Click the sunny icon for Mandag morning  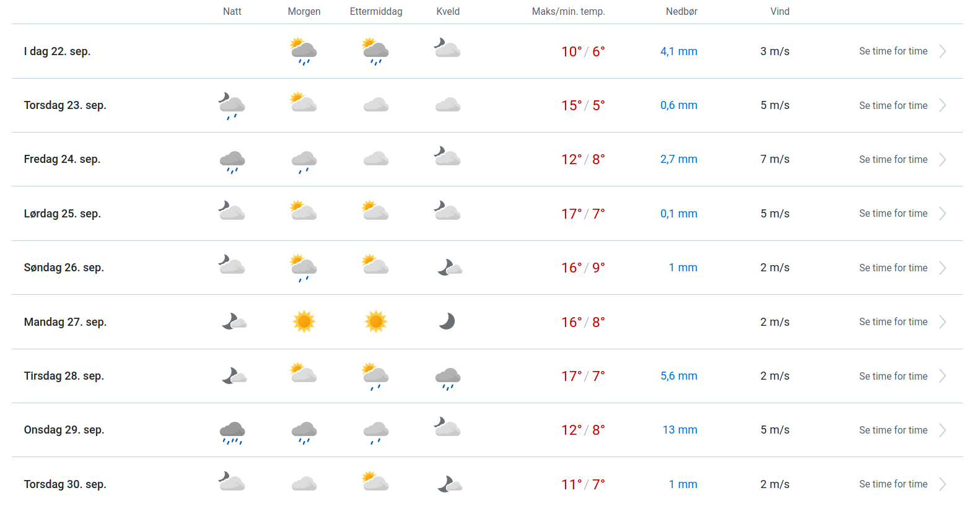304,321
